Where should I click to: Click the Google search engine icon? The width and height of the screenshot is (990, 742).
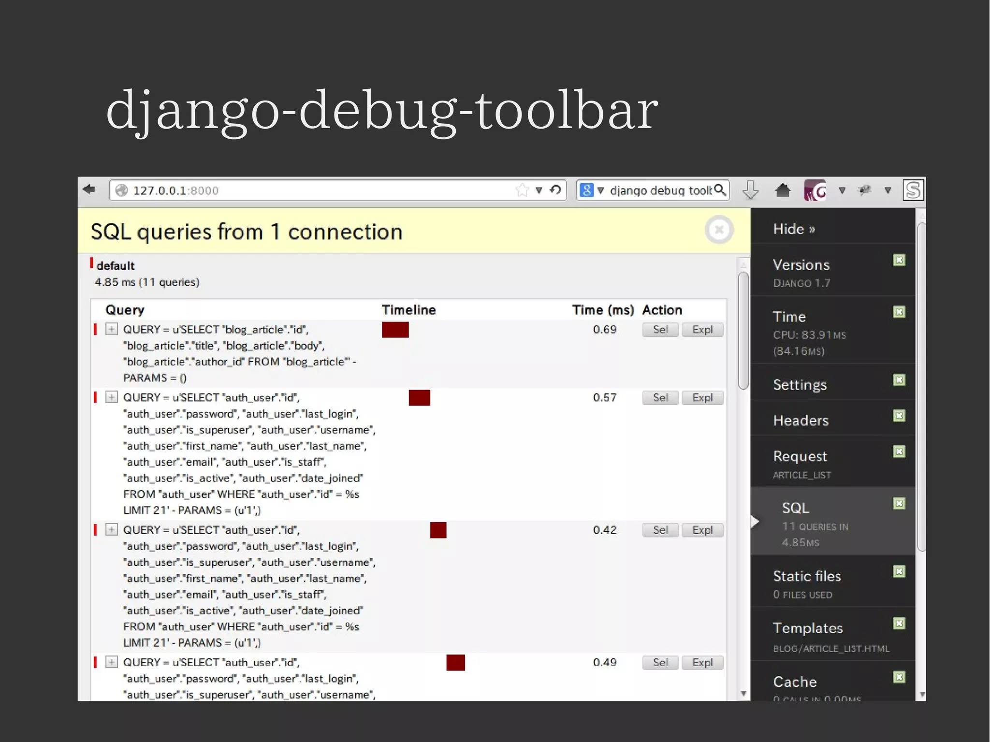pos(586,190)
